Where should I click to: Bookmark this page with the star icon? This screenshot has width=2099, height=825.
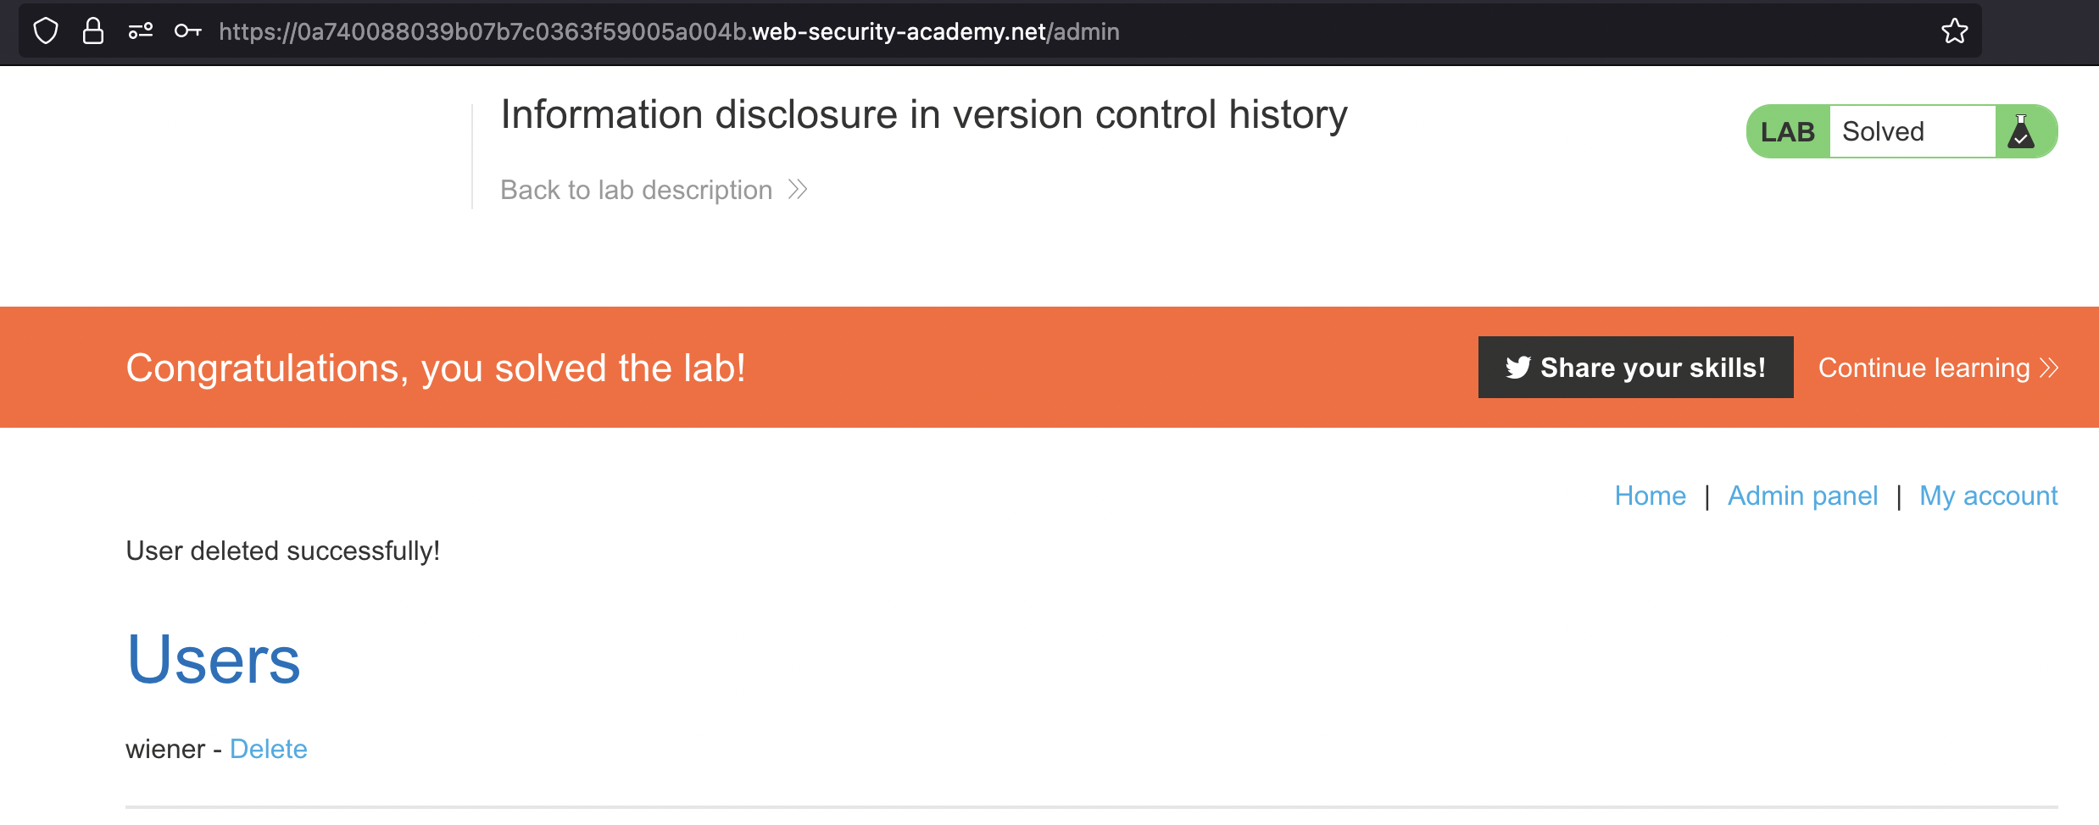click(x=1954, y=31)
